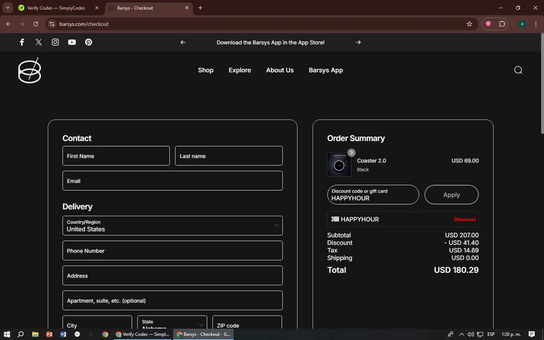The width and height of the screenshot is (544, 340).
Task: View site information icon in address bar
Action: 52,24
